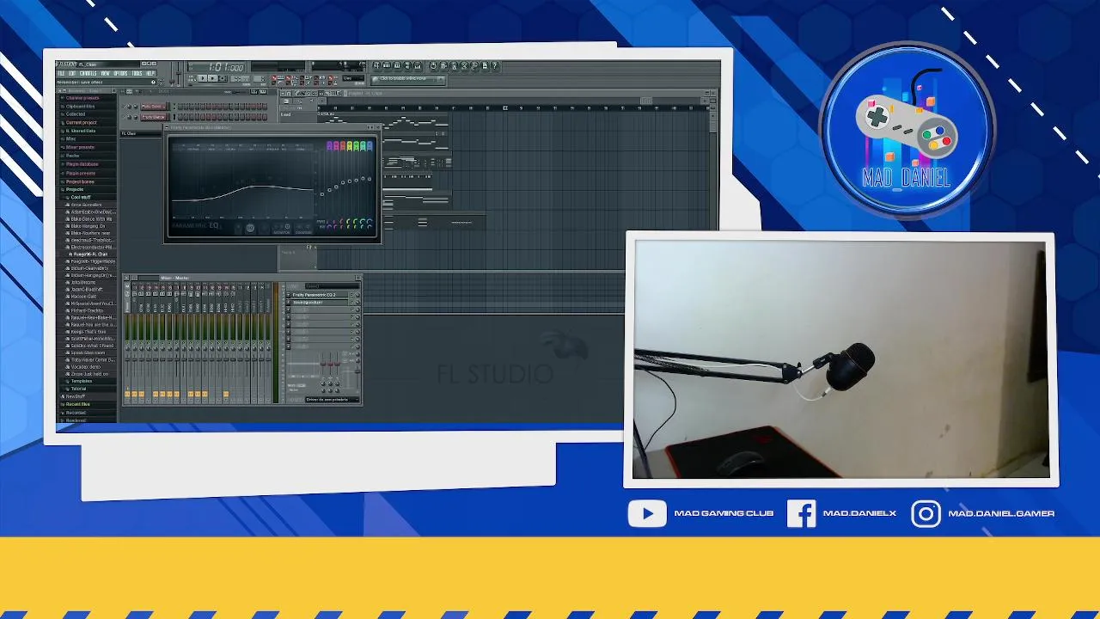The image size is (1100, 619).
Task: Open the HELP menu
Action: point(150,73)
